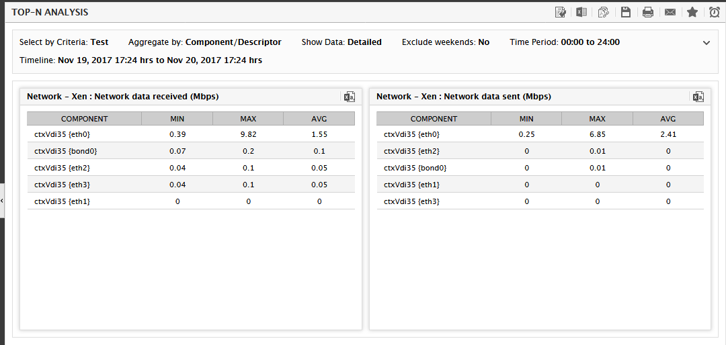726x345 pixels.
Task: Select ctxVdi35 {eth3} in received table
Action: click(x=62, y=185)
